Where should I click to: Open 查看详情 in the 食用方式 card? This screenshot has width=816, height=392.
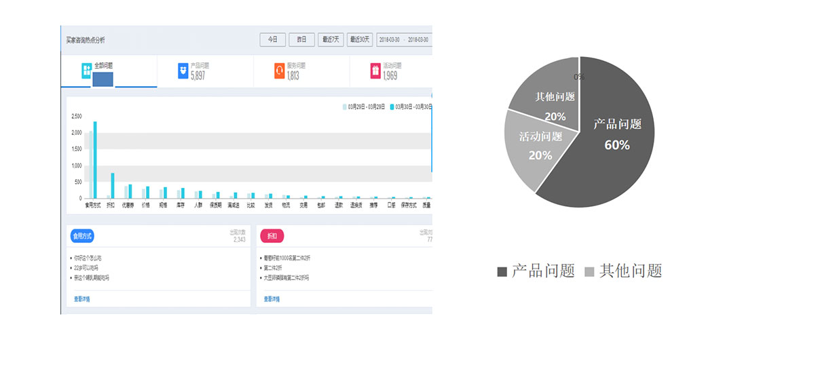coord(82,299)
